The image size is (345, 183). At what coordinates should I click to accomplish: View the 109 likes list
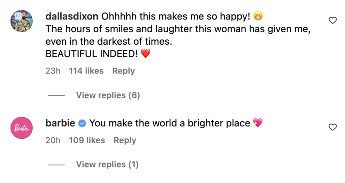pos(87,140)
